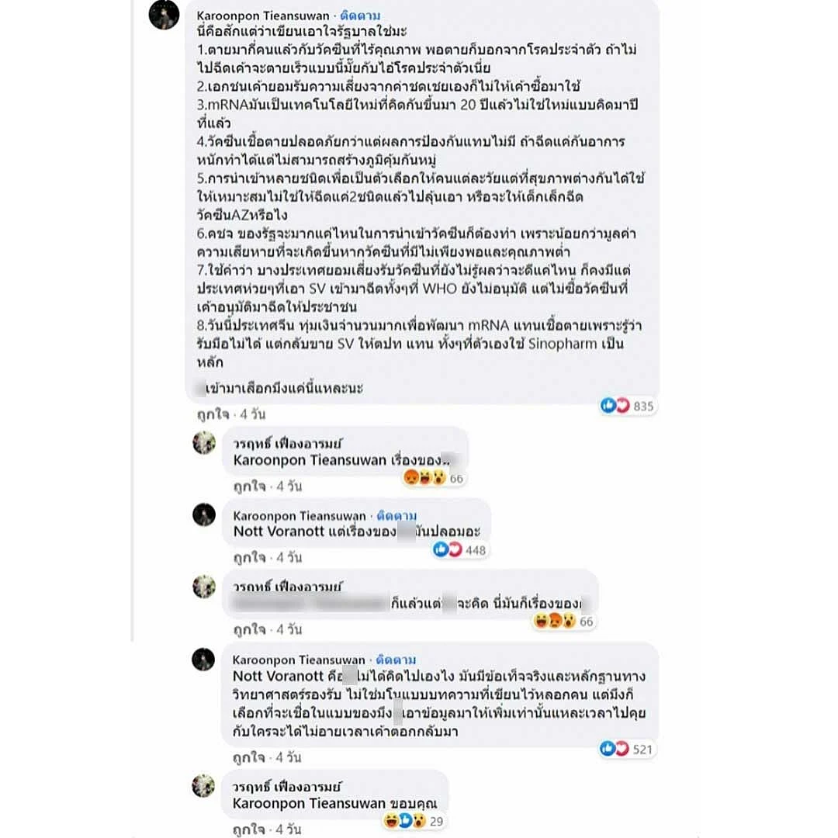Viewport: 838px width, 838px height.
Task: Follow Karoonpon from the 448-reaction reply
Action: pos(396,516)
